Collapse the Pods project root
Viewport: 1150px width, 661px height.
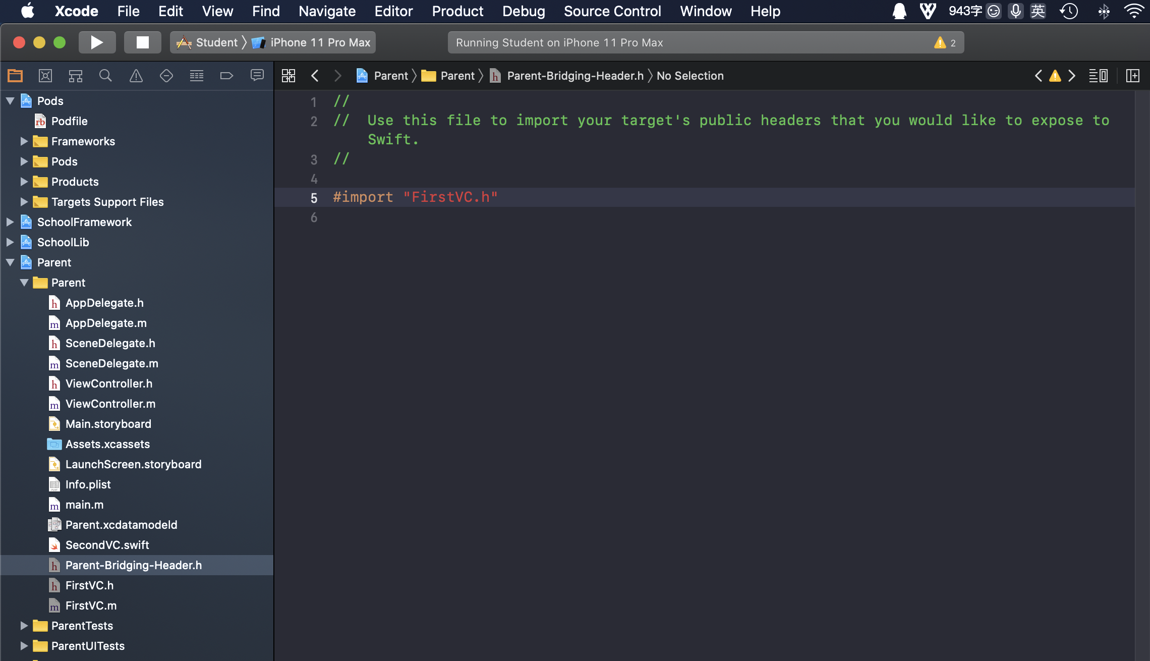[x=10, y=101]
